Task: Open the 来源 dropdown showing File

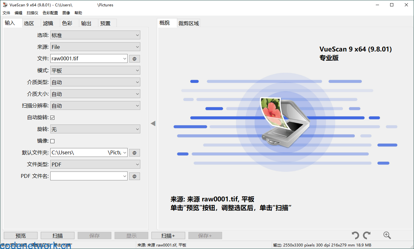Action: click(95, 47)
